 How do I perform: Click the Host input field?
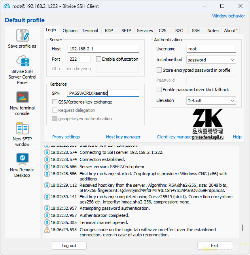[103, 49]
